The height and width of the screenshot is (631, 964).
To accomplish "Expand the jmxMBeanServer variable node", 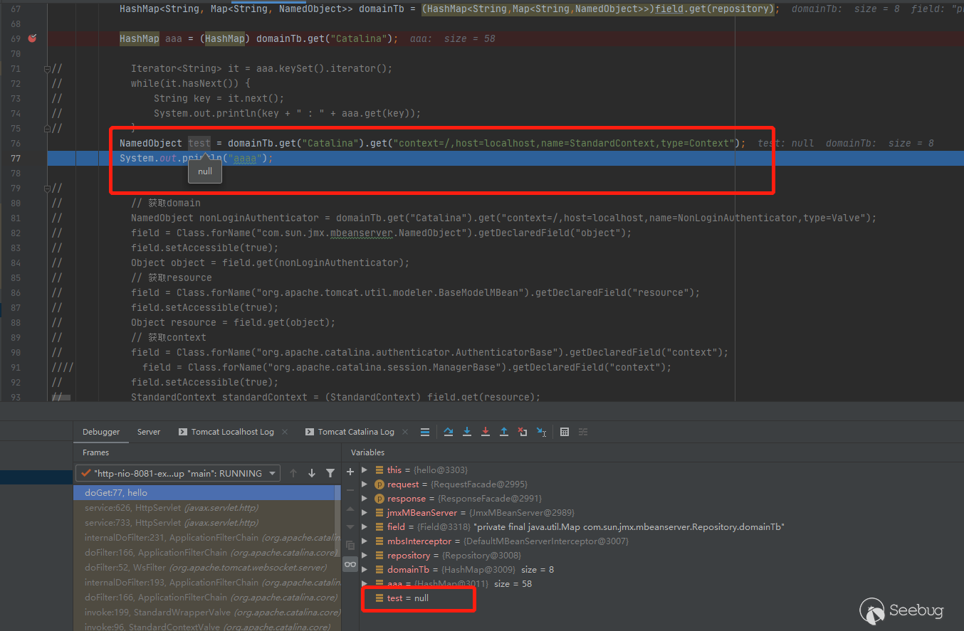I will 365,513.
